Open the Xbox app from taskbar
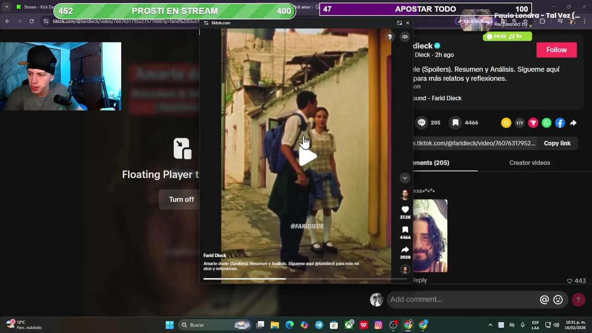The width and height of the screenshot is (592, 333). pyautogui.click(x=349, y=325)
